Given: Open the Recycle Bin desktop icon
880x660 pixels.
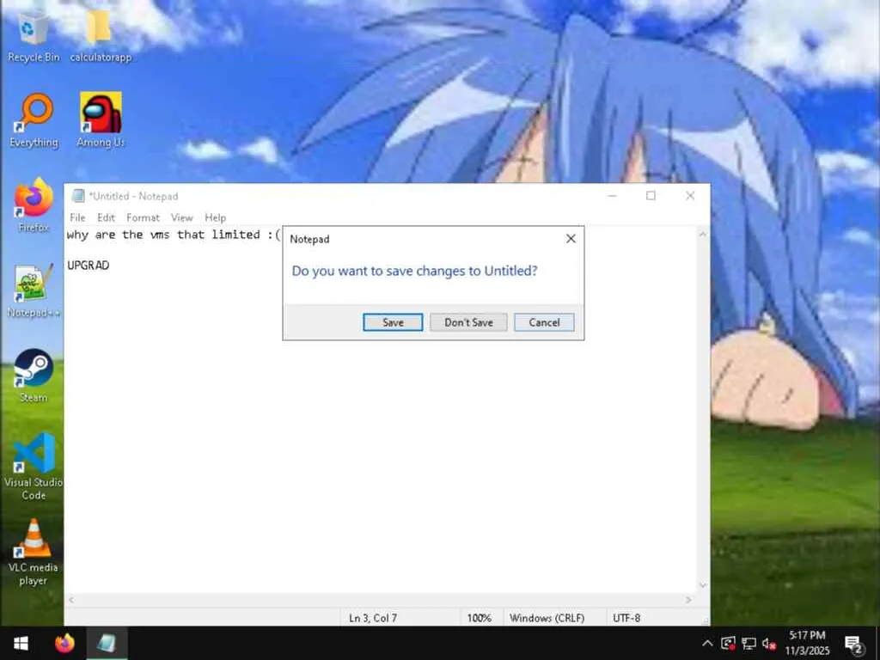Looking at the screenshot, I should point(34,36).
